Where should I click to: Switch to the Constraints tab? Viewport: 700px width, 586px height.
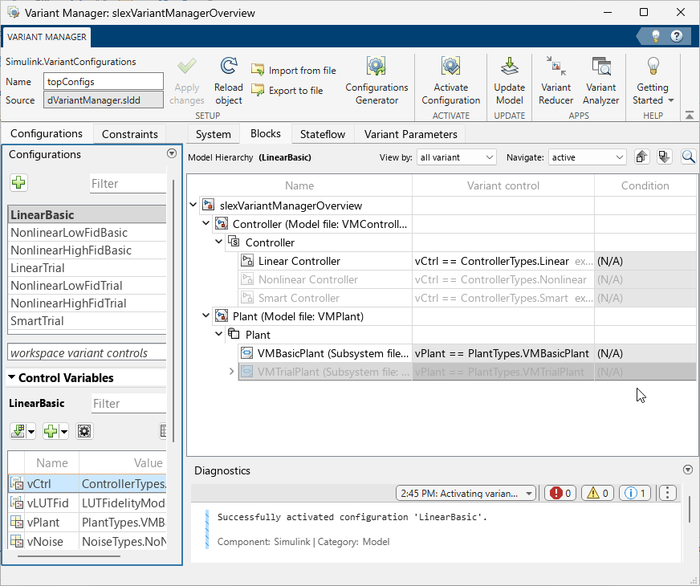coord(129,134)
